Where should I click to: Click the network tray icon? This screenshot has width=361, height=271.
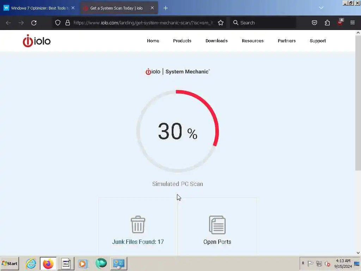(319, 263)
